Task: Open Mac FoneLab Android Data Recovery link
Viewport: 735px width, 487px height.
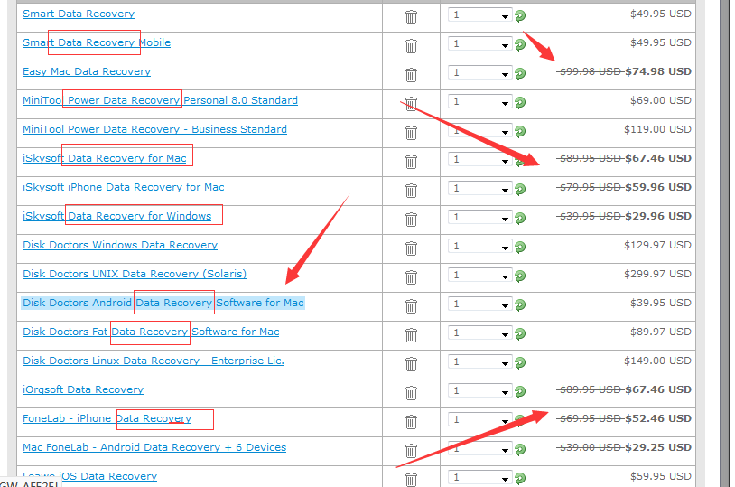Action: (x=154, y=447)
